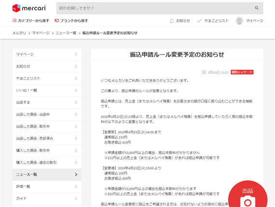Go to マイページ breadcrumb link

tap(41, 33)
